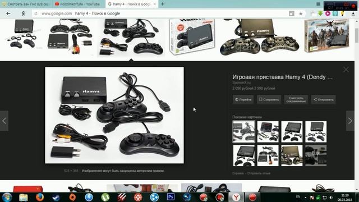Click the 'Отправить' share button

[x=323, y=100]
